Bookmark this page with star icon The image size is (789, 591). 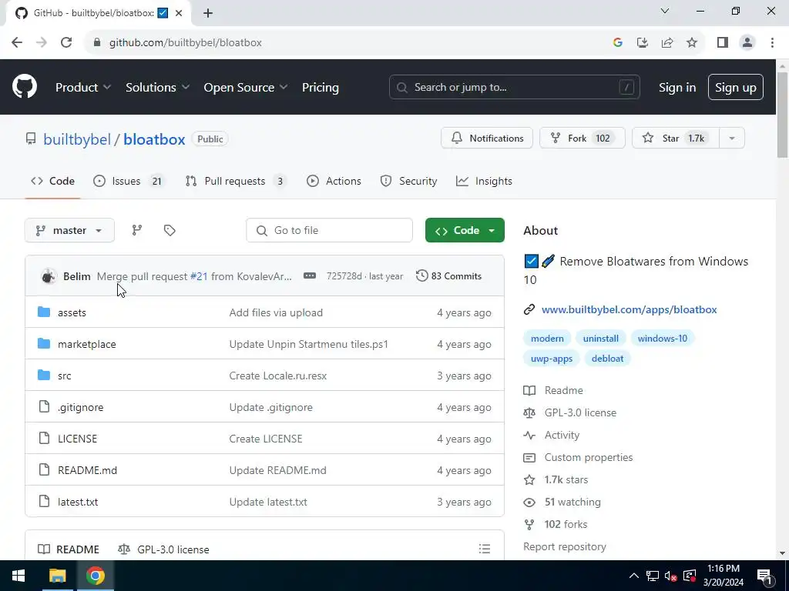tap(692, 42)
